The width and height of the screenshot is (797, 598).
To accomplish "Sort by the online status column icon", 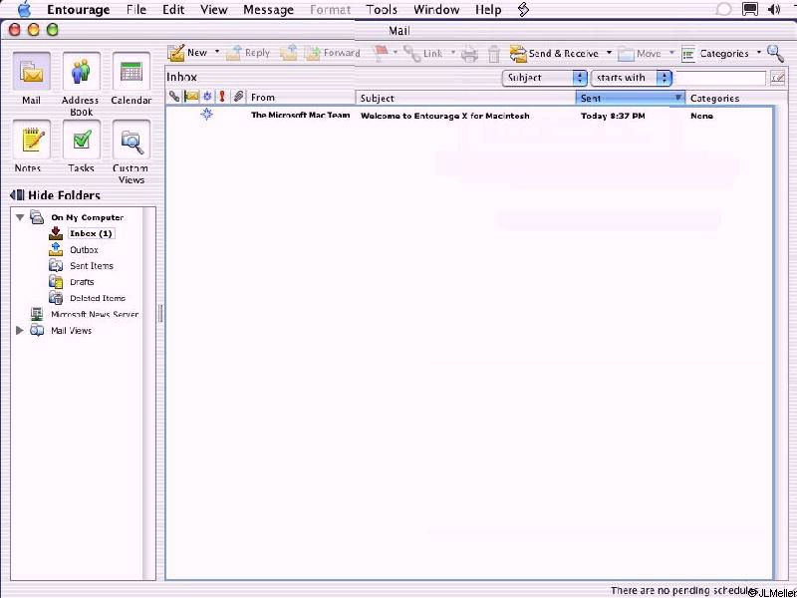I will [x=207, y=97].
